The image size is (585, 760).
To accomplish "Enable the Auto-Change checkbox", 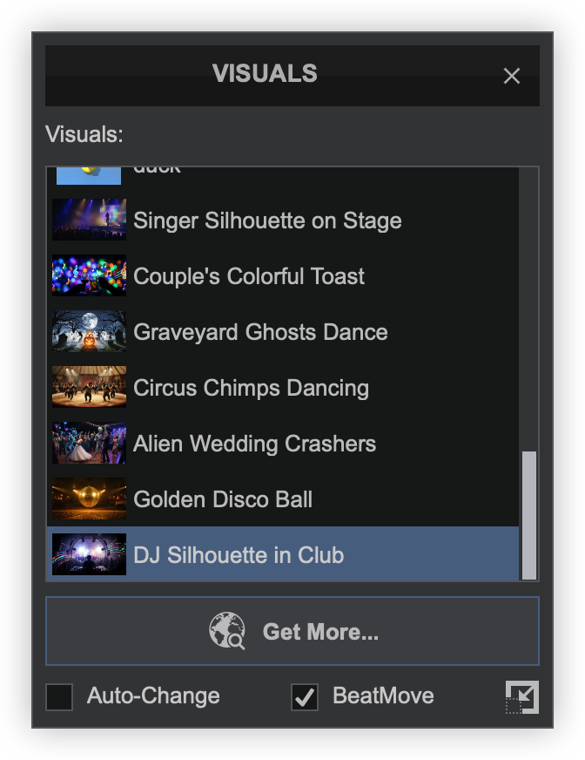I will tap(59, 697).
